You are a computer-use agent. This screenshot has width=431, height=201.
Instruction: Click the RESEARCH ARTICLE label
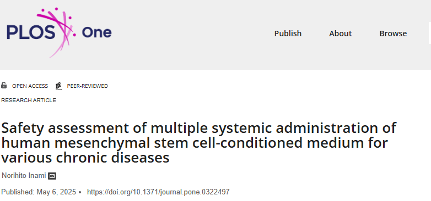coord(29,101)
